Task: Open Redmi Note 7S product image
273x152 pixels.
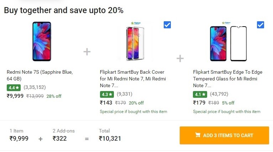Action: coord(42,41)
